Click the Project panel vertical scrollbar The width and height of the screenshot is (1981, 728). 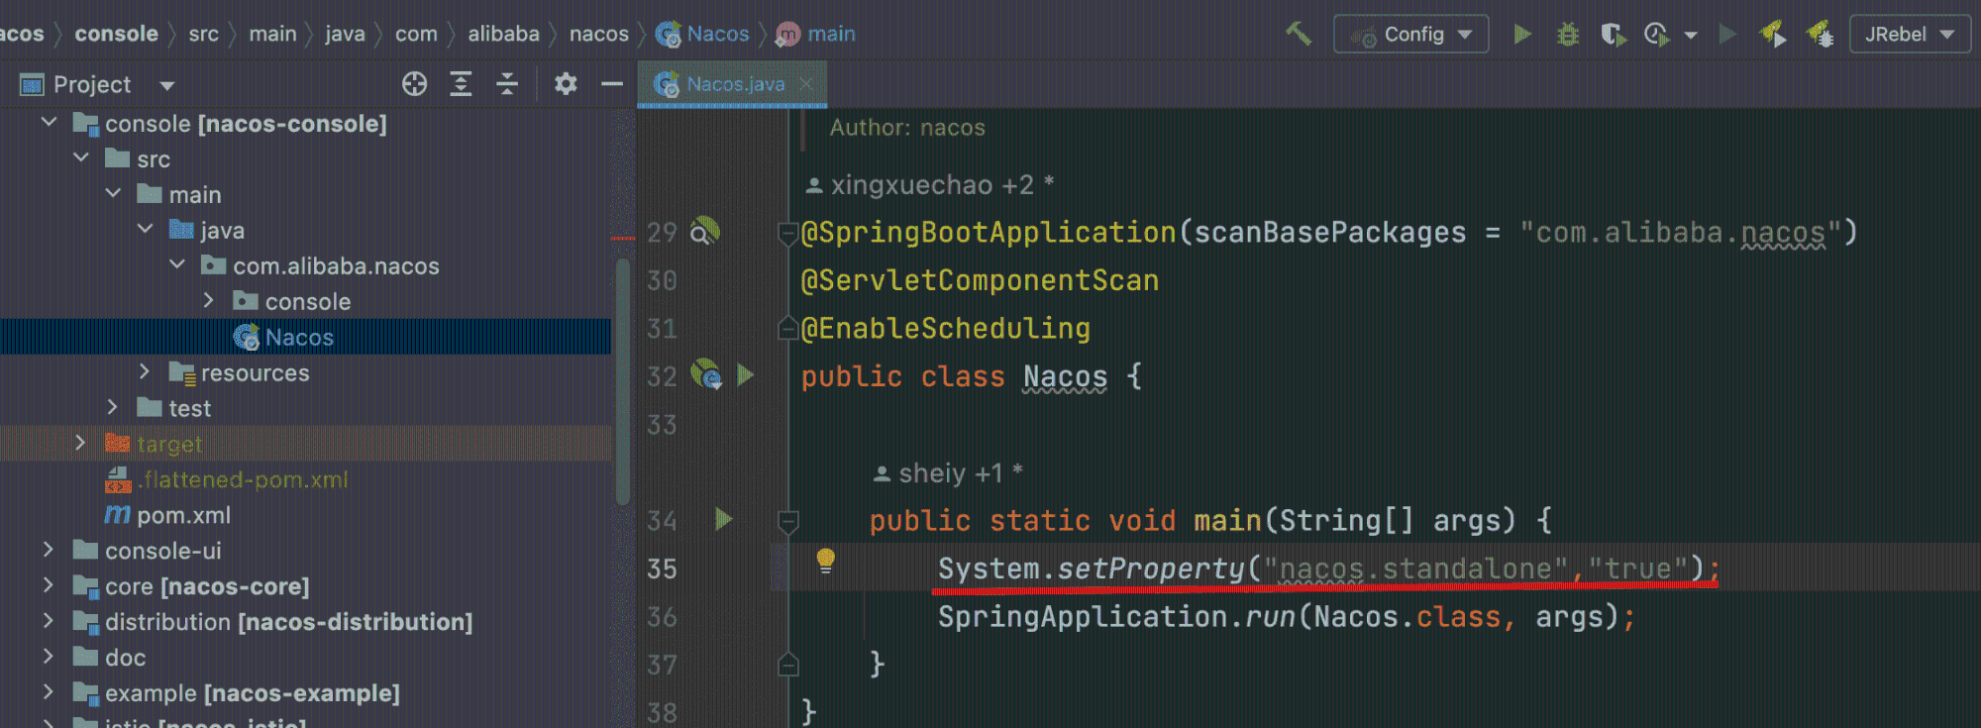click(623, 382)
